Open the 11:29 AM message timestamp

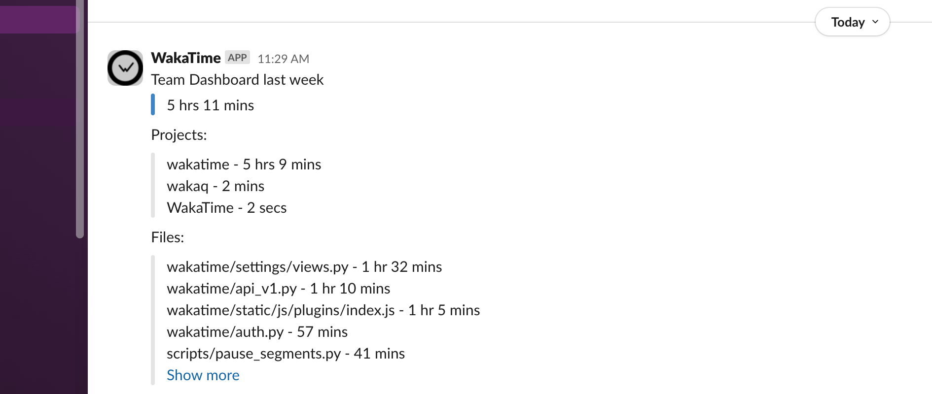point(283,59)
